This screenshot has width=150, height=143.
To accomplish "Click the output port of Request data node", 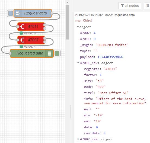I will click(52, 13).
